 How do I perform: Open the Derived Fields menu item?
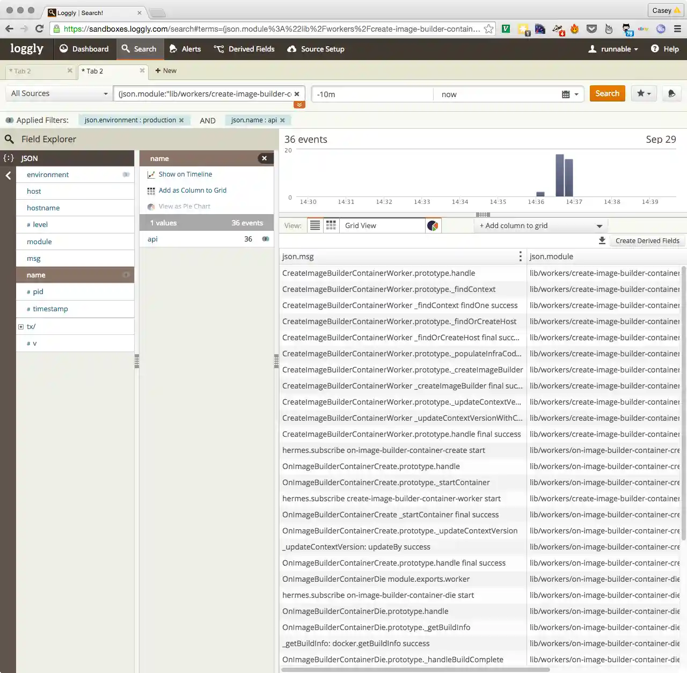[x=244, y=49]
